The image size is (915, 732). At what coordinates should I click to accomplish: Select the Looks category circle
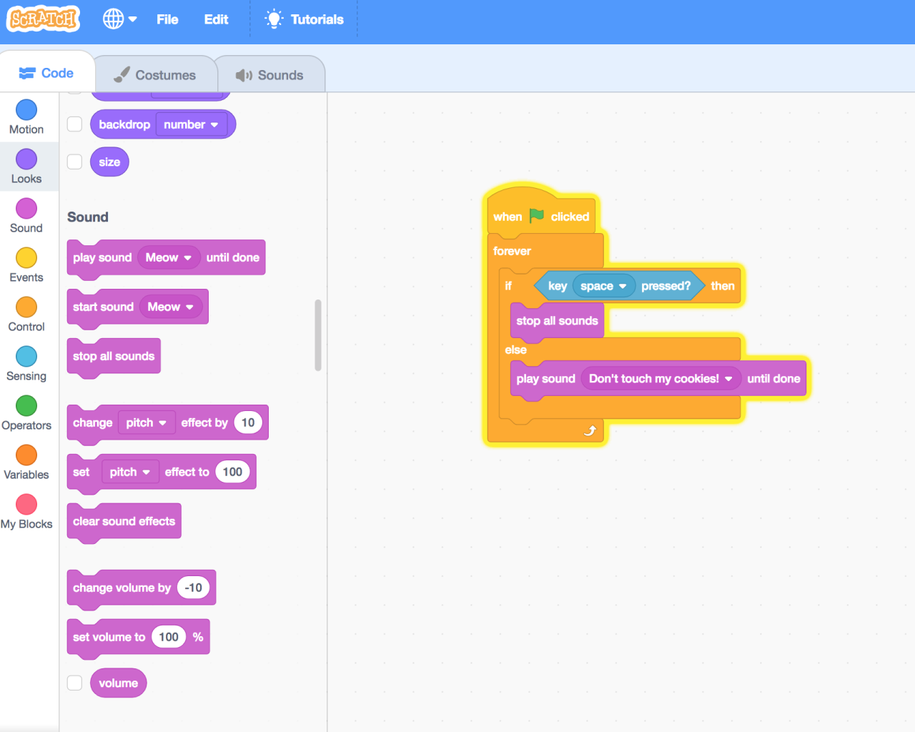point(26,159)
